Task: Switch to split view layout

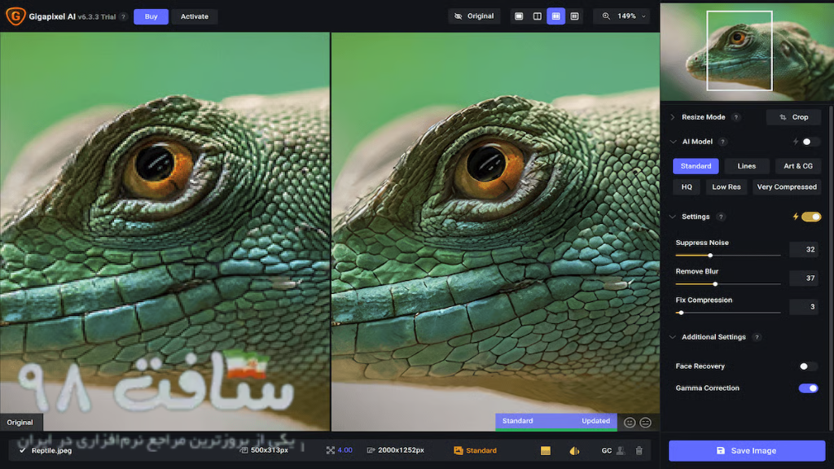Action: pyautogui.click(x=538, y=16)
